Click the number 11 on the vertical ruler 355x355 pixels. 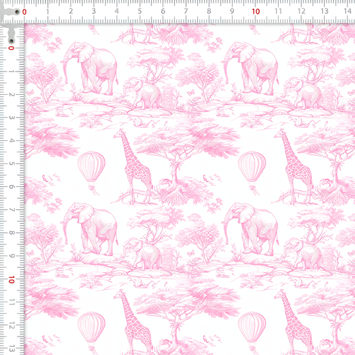[x=11, y=302]
